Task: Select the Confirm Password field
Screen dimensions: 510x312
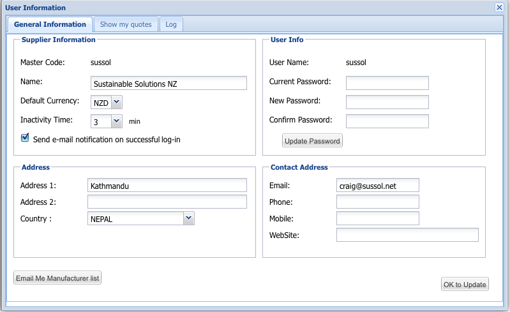Action: [387, 121]
